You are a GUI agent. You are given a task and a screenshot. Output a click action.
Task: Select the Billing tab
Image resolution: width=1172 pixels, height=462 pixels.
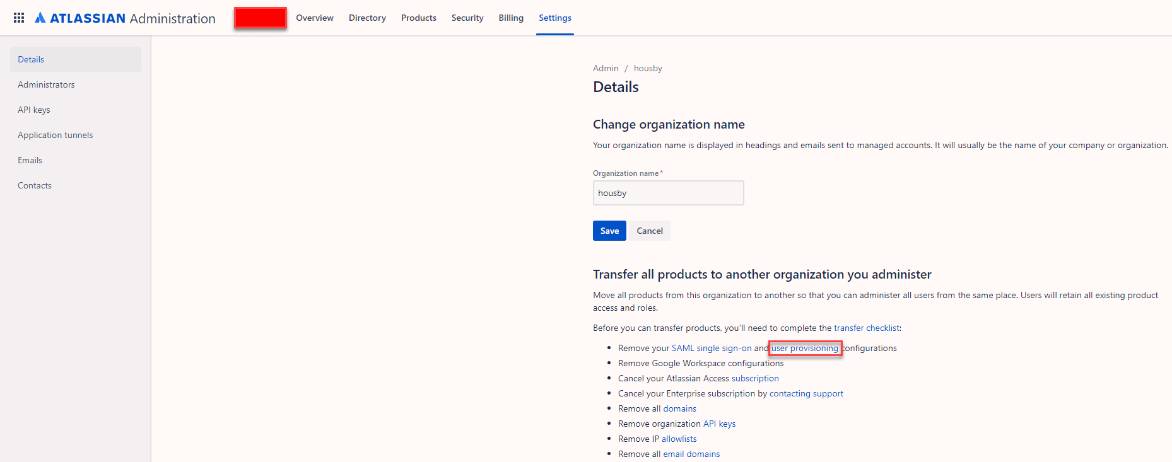[511, 18]
